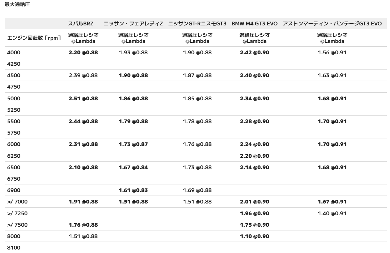Select the 1.61 @0.83 フェアレディZ cell
The image size is (390, 253).
coord(133,190)
